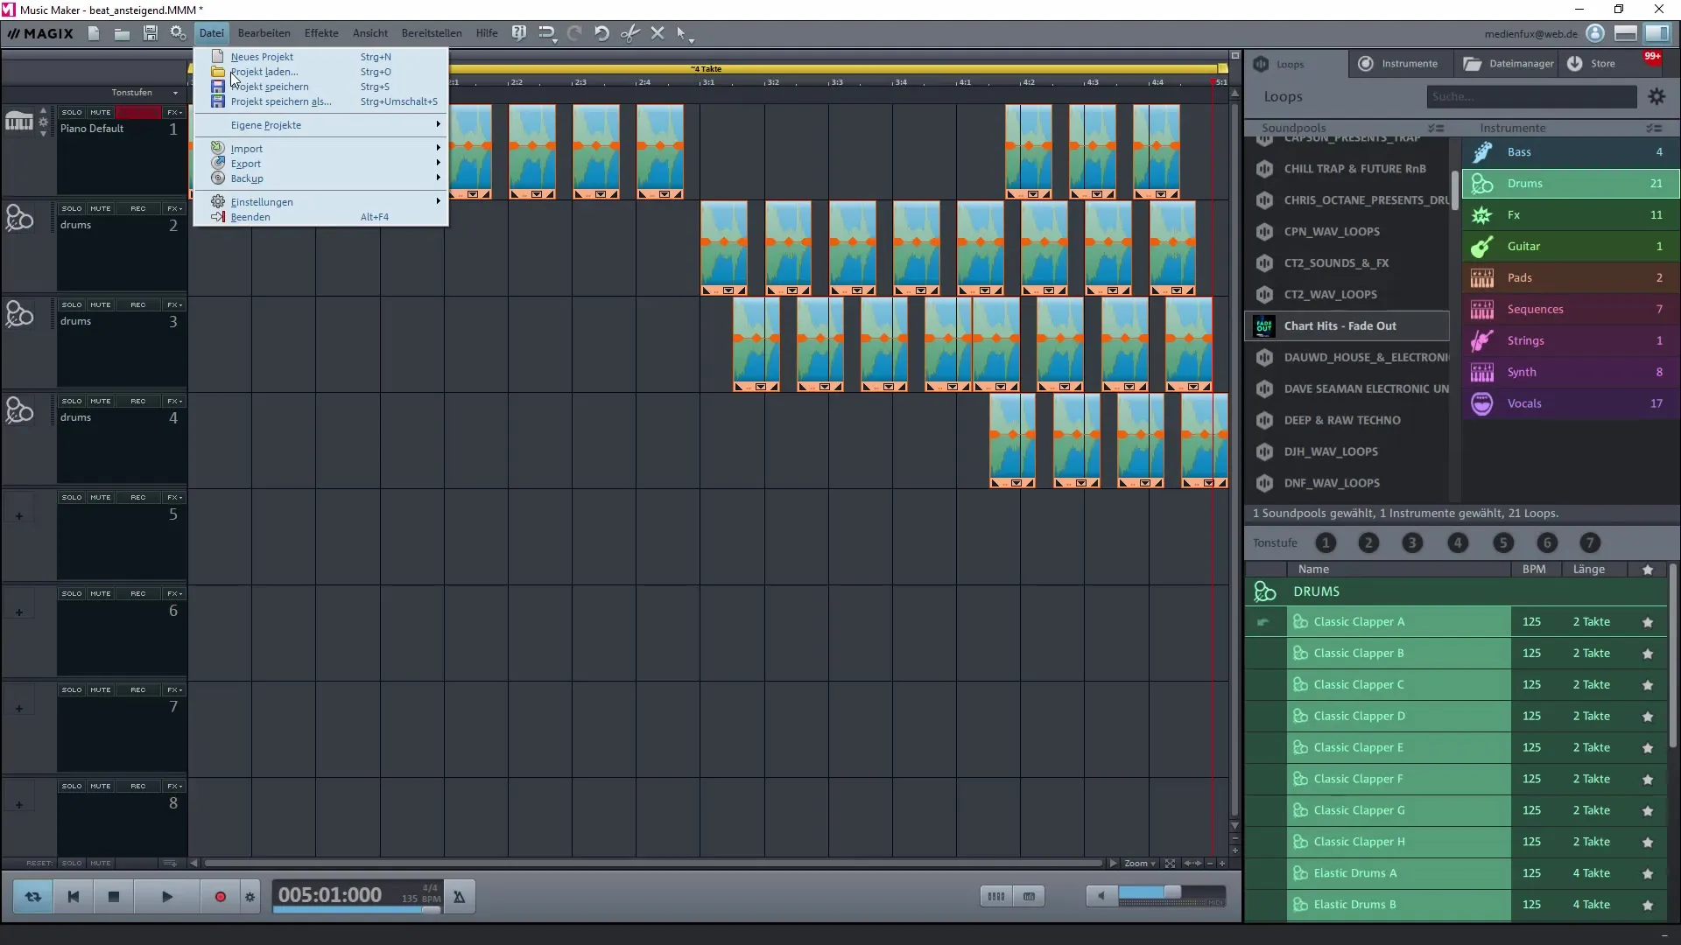Click the user account avatar icon
This screenshot has width=1681, height=945.
click(1595, 33)
